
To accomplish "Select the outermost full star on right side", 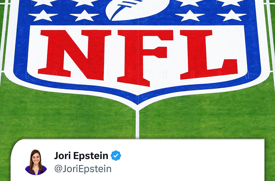I will (x=232, y=16).
